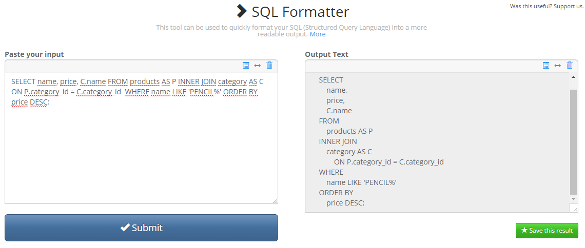Viewport: 585px width, 248px height.
Task: Expand Output Text panel with arrows icon
Action: (558, 66)
